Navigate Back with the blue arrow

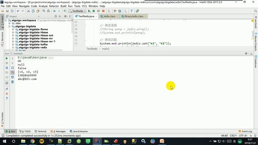click(54, 11)
